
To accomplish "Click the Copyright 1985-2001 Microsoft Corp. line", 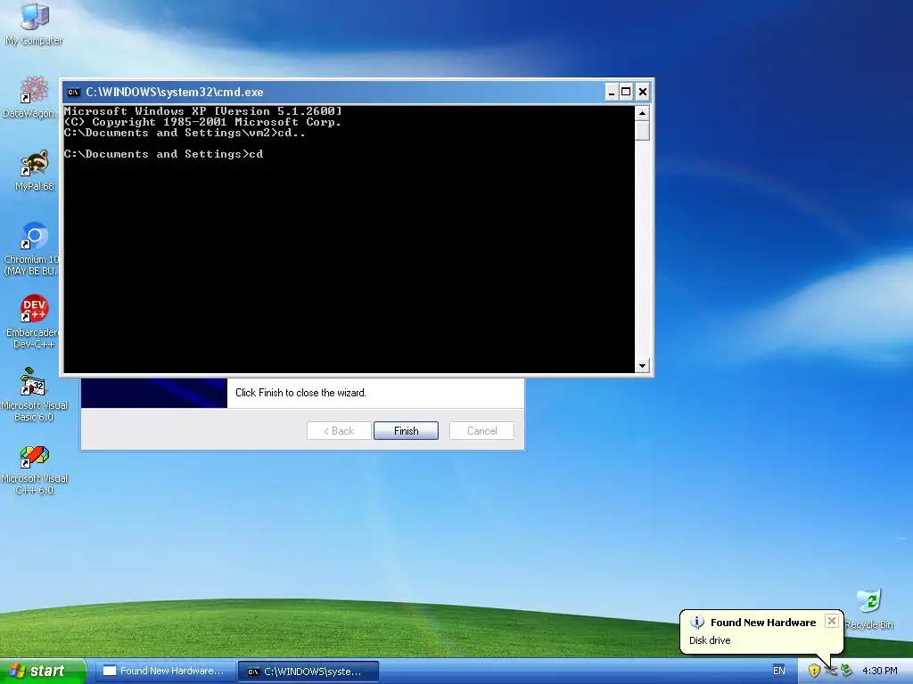I will pyautogui.click(x=202, y=122).
